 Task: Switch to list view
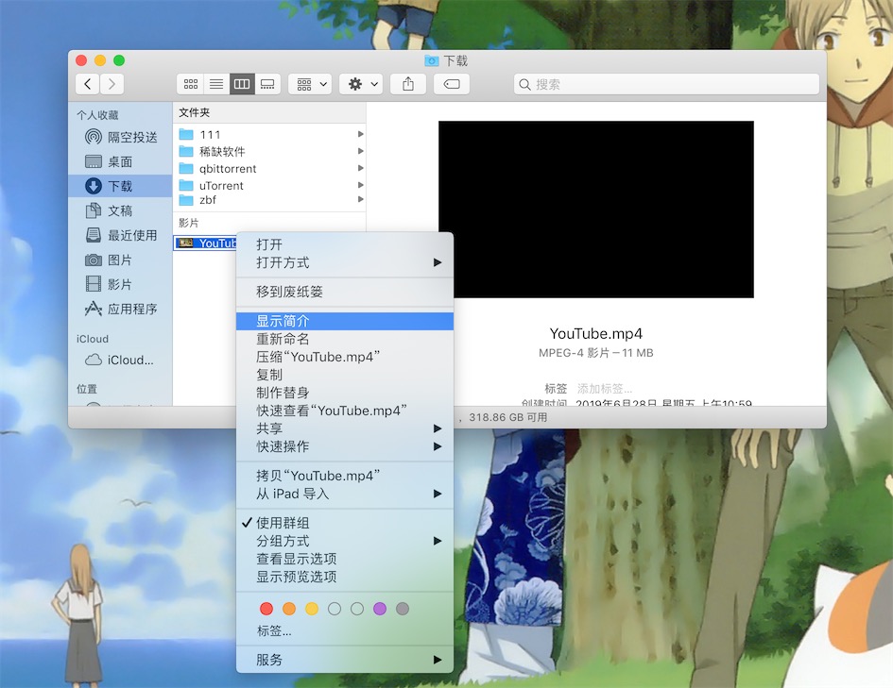click(x=216, y=84)
